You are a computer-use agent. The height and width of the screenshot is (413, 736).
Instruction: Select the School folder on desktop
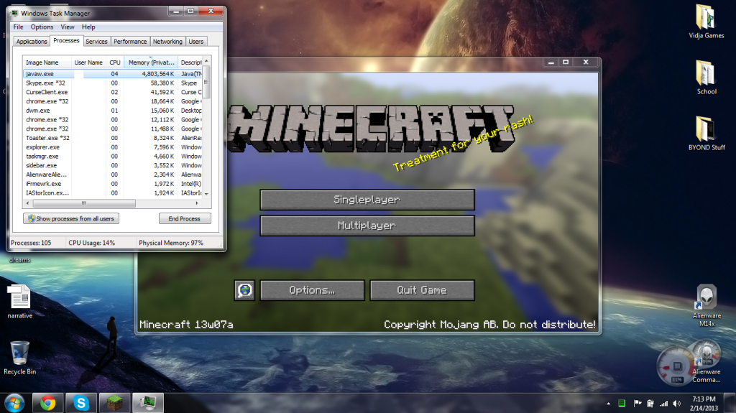pos(706,78)
